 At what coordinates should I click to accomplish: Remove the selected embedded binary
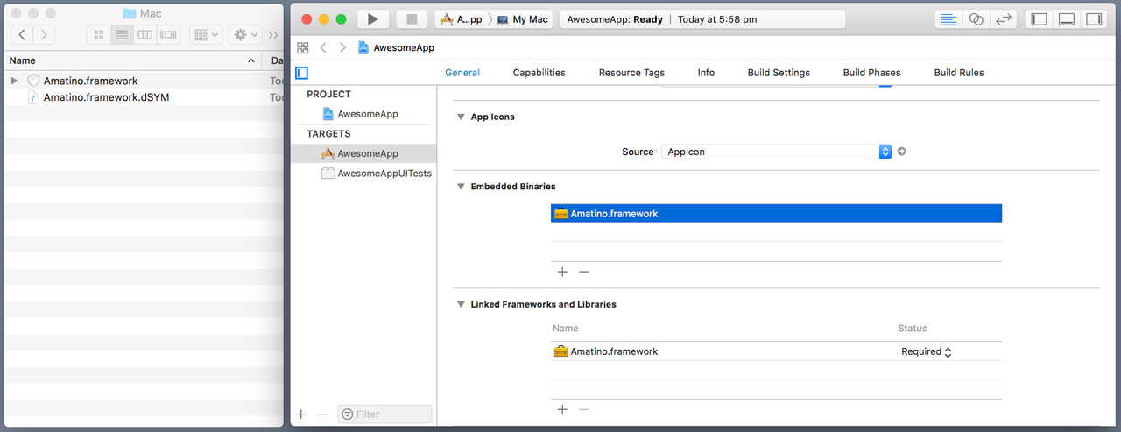(584, 272)
